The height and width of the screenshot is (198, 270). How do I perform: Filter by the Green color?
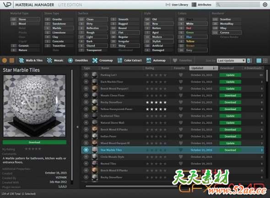coord(193,33)
